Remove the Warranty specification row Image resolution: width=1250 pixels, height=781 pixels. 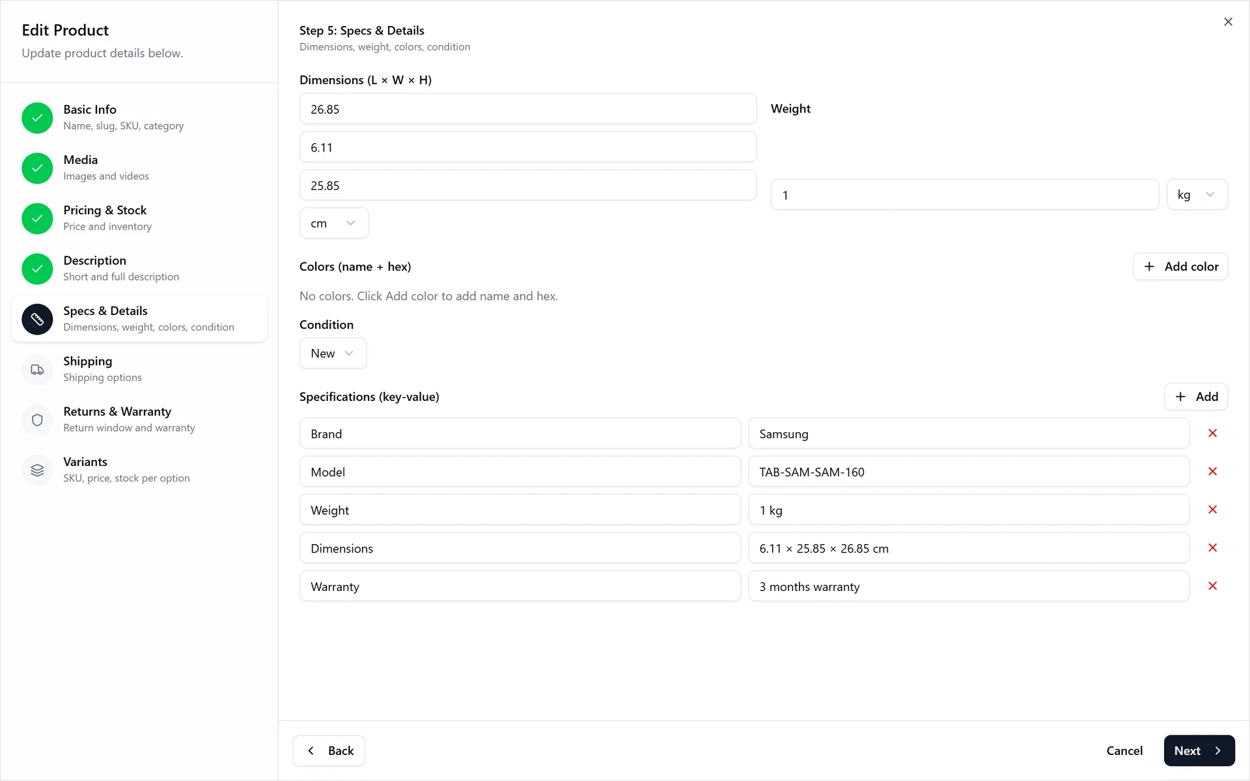[x=1212, y=586]
